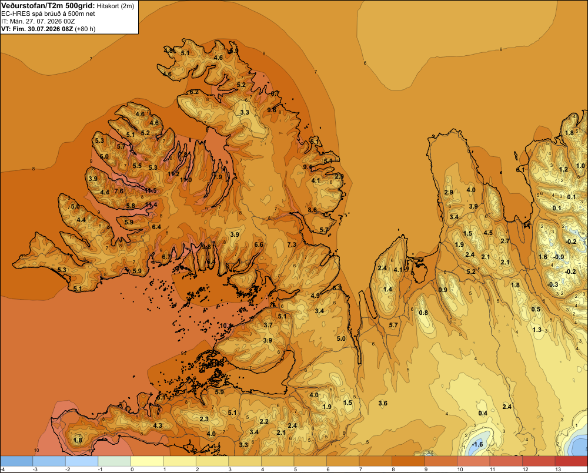The height and width of the screenshot is (473, 588).
Task: Click the "Hitakort (2m)" label
Action: (x=115, y=6)
